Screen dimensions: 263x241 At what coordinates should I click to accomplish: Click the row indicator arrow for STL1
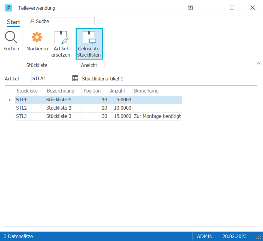(10, 100)
